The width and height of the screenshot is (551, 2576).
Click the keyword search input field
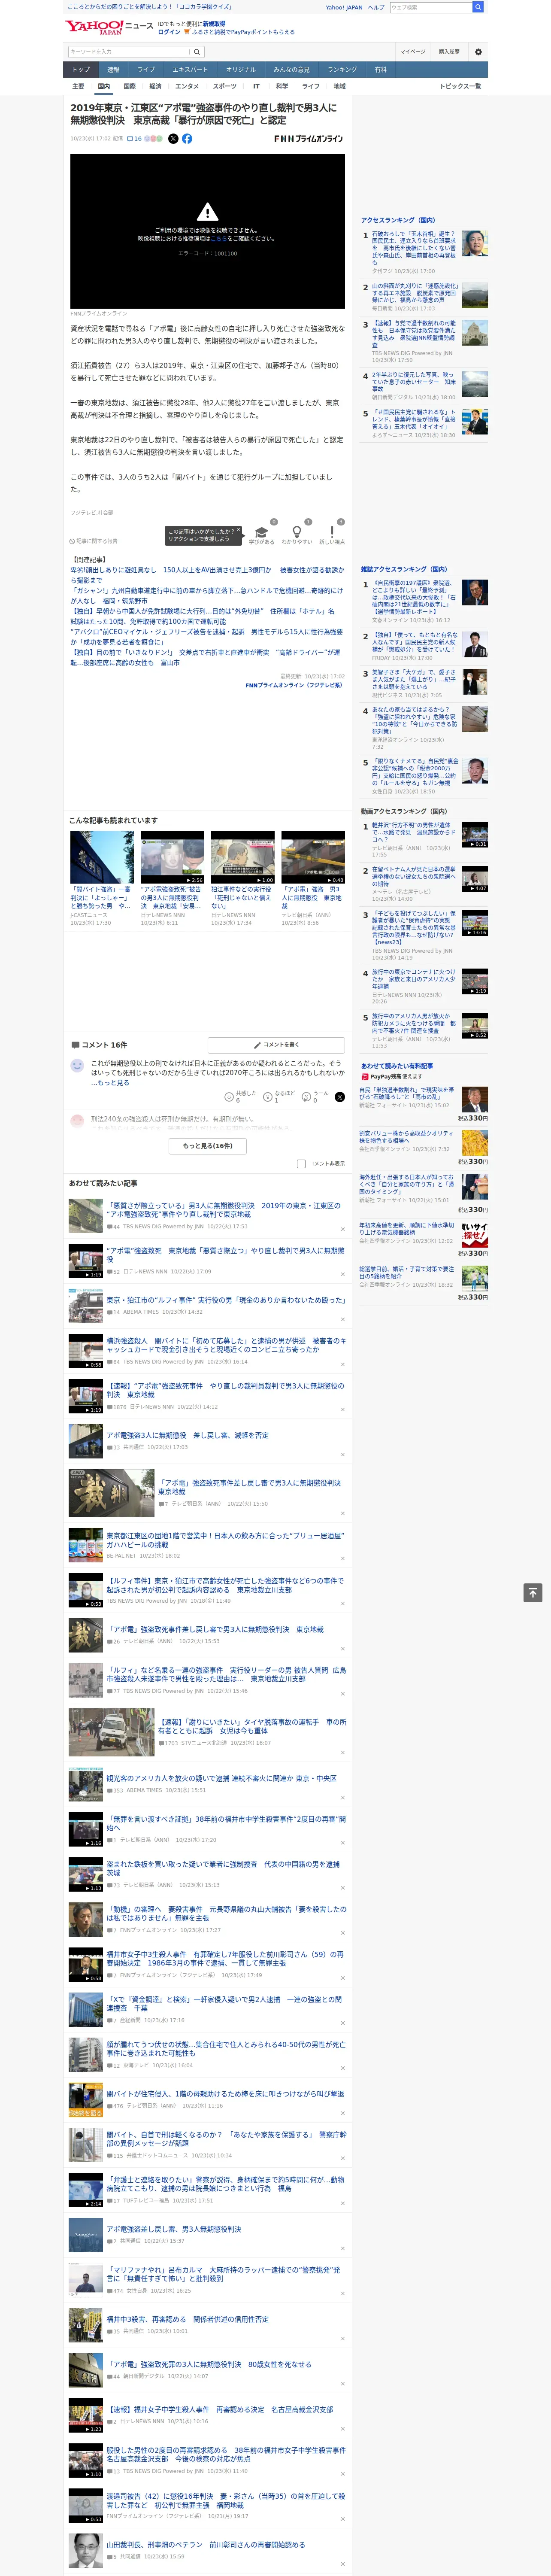tap(129, 52)
